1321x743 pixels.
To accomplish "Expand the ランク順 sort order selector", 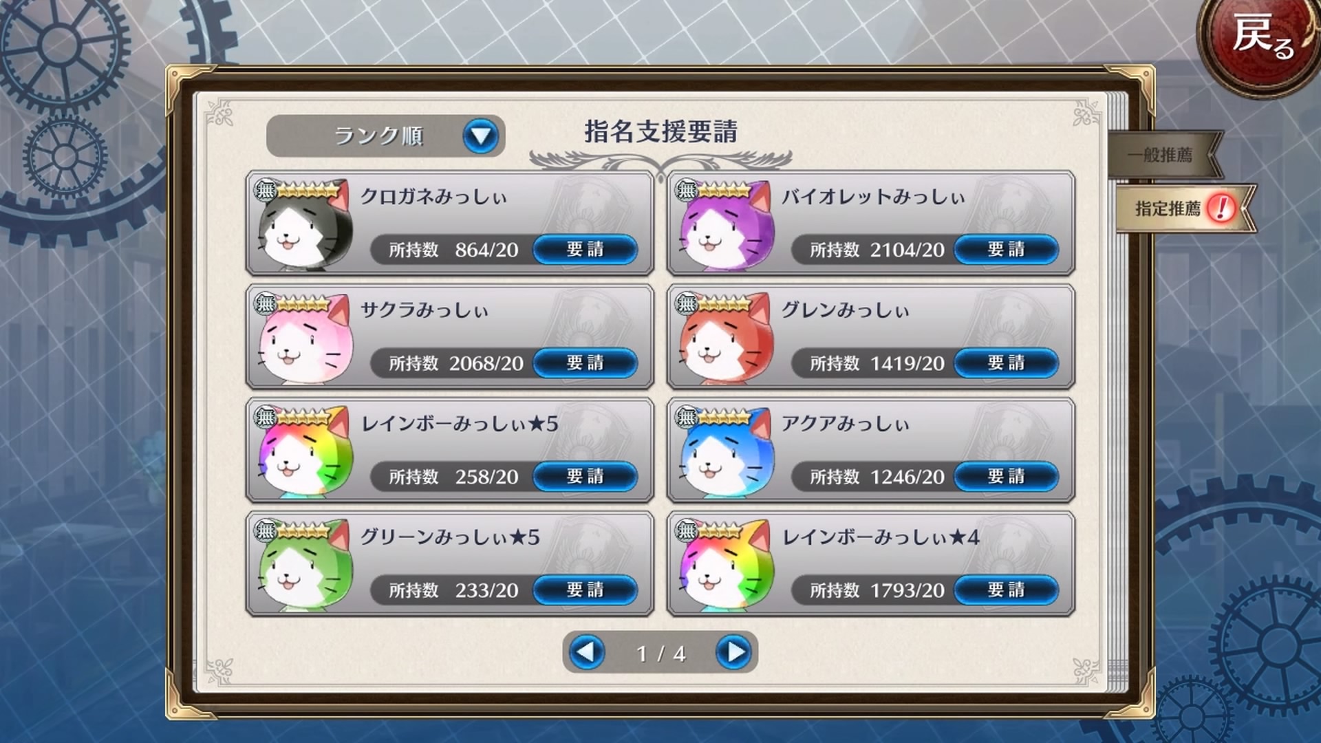I will (385, 136).
